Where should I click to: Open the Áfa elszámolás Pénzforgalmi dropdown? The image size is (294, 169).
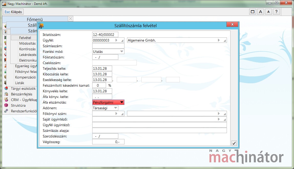(122, 102)
